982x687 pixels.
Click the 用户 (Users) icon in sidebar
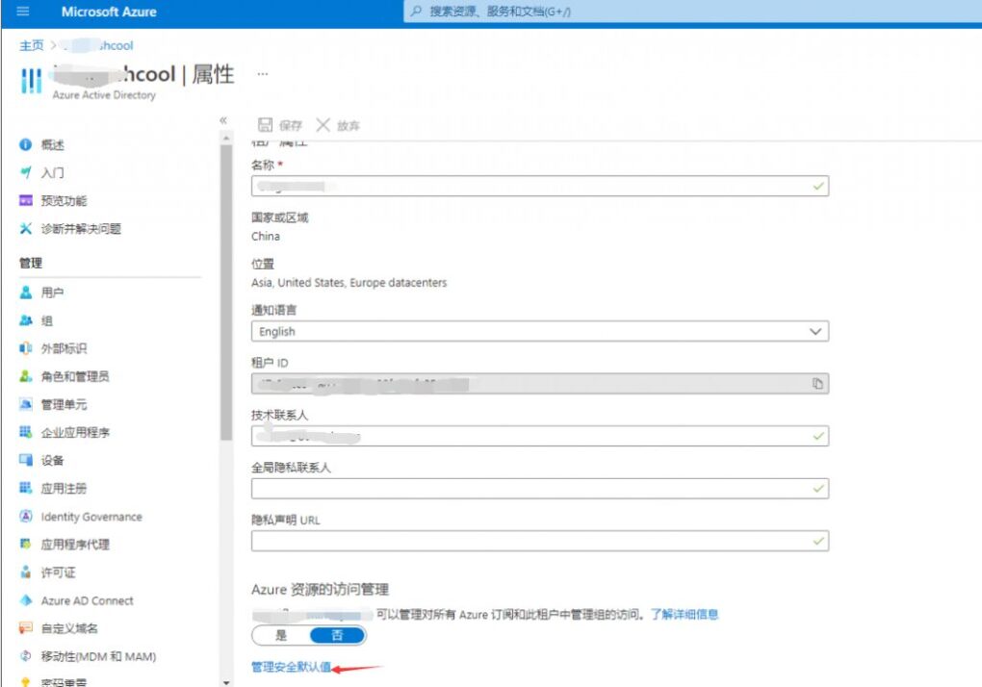click(x=26, y=293)
